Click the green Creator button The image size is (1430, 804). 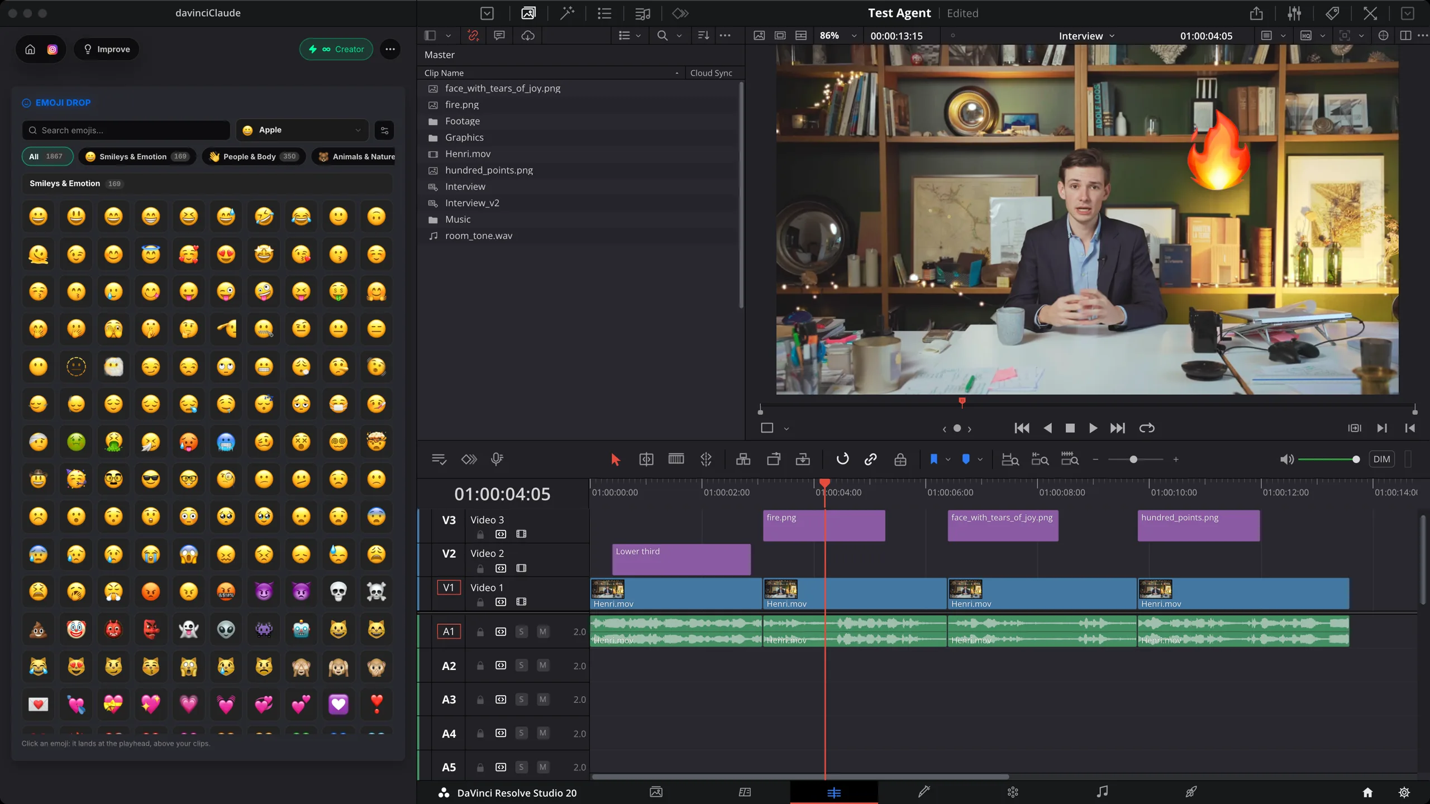tap(336, 49)
